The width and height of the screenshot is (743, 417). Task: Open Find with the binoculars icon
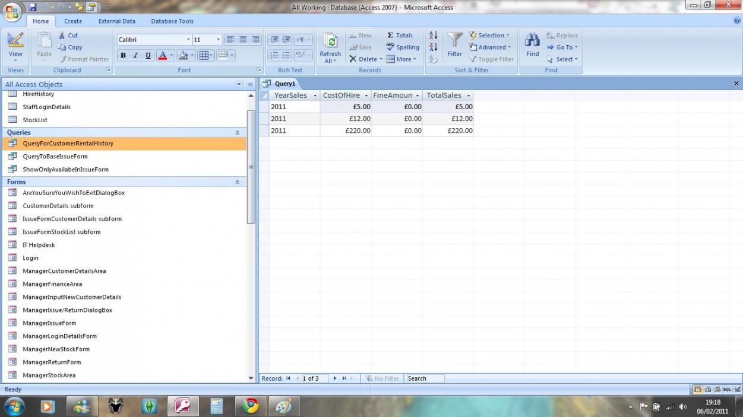click(533, 44)
